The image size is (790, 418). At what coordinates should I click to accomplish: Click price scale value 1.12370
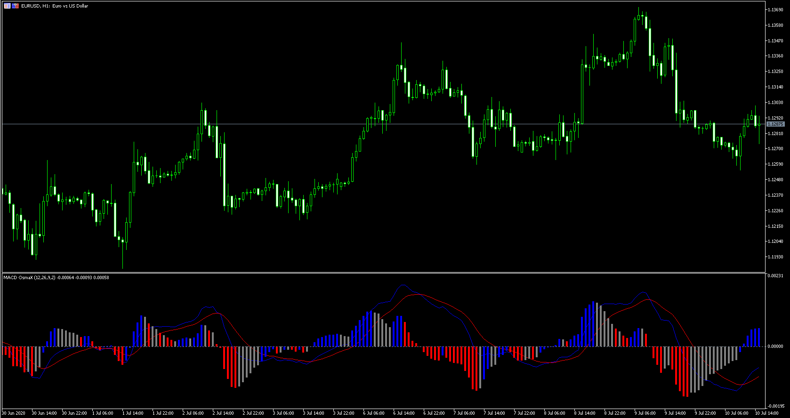click(x=775, y=195)
